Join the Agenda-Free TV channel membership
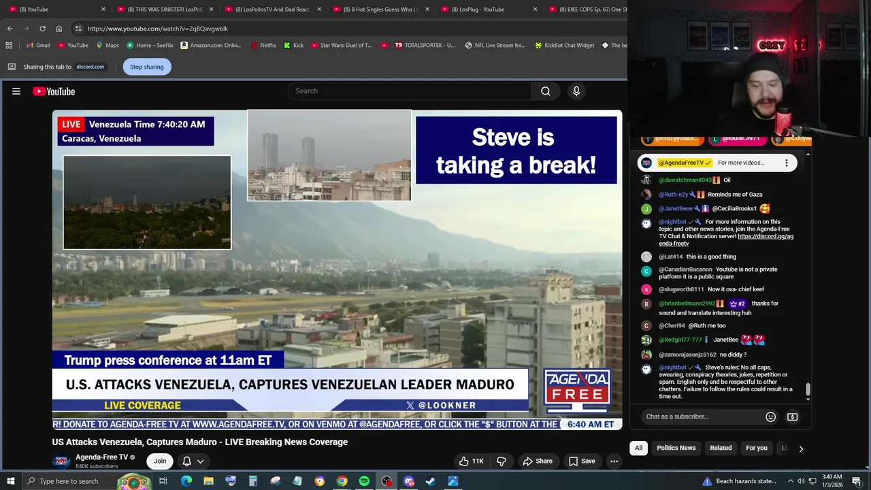This screenshot has width=871, height=490. point(160,461)
